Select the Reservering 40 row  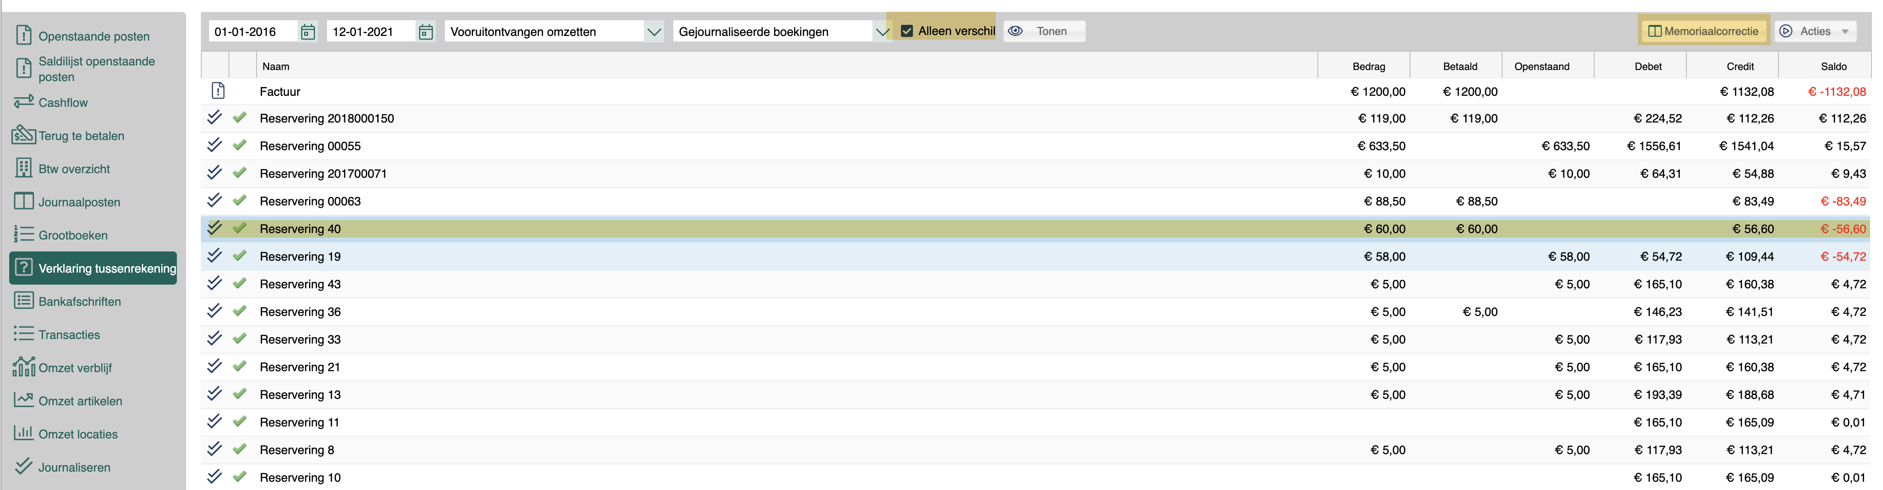(x=1036, y=229)
